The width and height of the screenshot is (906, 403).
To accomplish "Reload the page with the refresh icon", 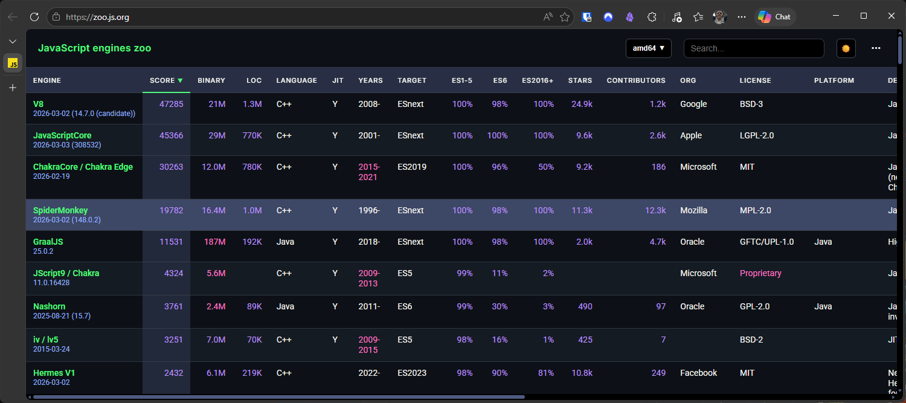I will (34, 17).
